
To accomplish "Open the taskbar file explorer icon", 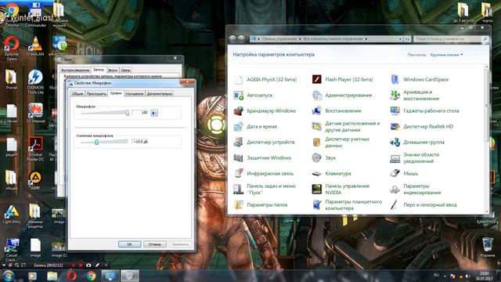I will coord(52,275).
